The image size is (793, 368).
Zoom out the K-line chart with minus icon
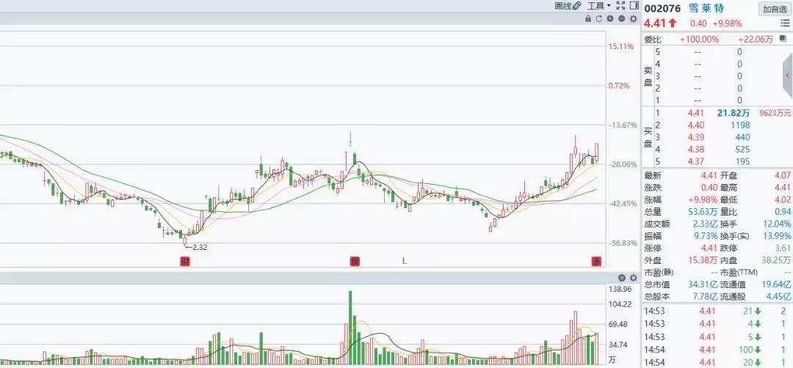(621, 18)
